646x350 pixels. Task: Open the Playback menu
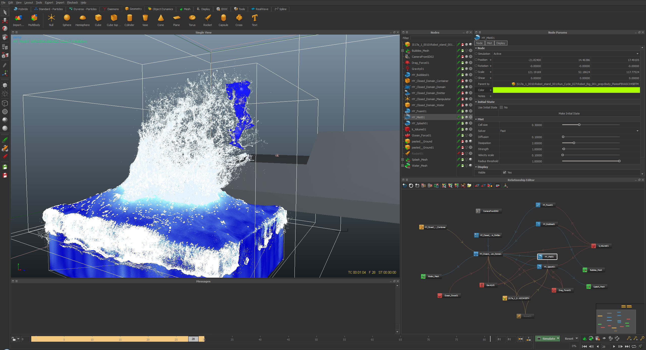(72, 3)
